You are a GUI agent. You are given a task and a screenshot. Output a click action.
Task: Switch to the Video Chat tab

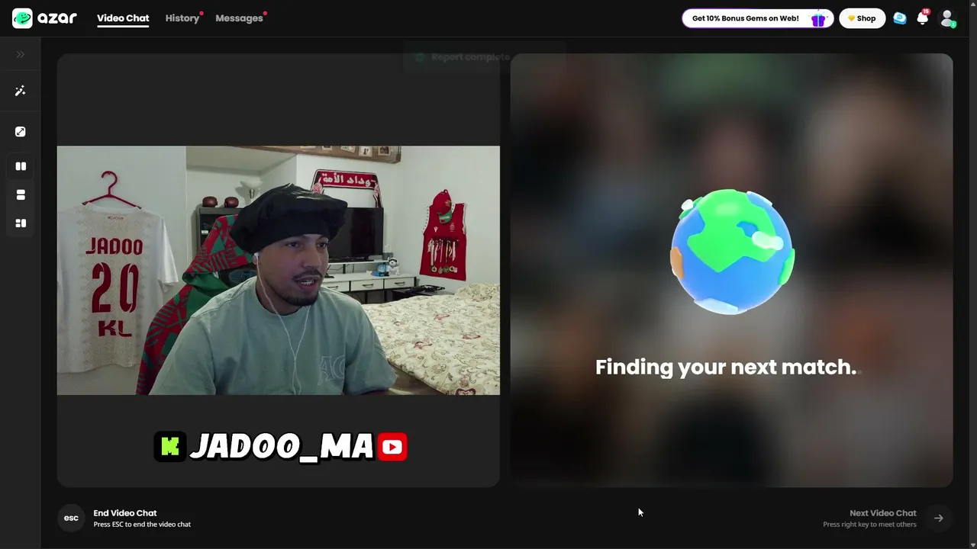point(123,18)
